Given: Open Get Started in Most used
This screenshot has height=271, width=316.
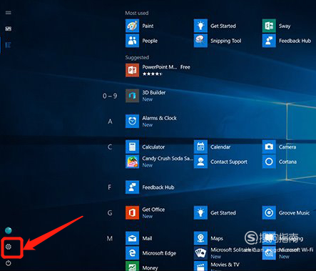Looking at the screenshot, I should [x=215, y=26].
